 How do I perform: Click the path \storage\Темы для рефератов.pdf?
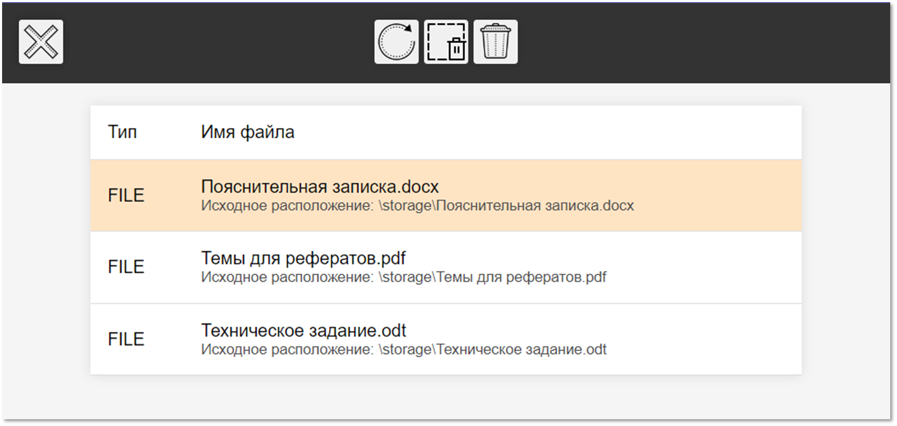pyautogui.click(x=492, y=277)
